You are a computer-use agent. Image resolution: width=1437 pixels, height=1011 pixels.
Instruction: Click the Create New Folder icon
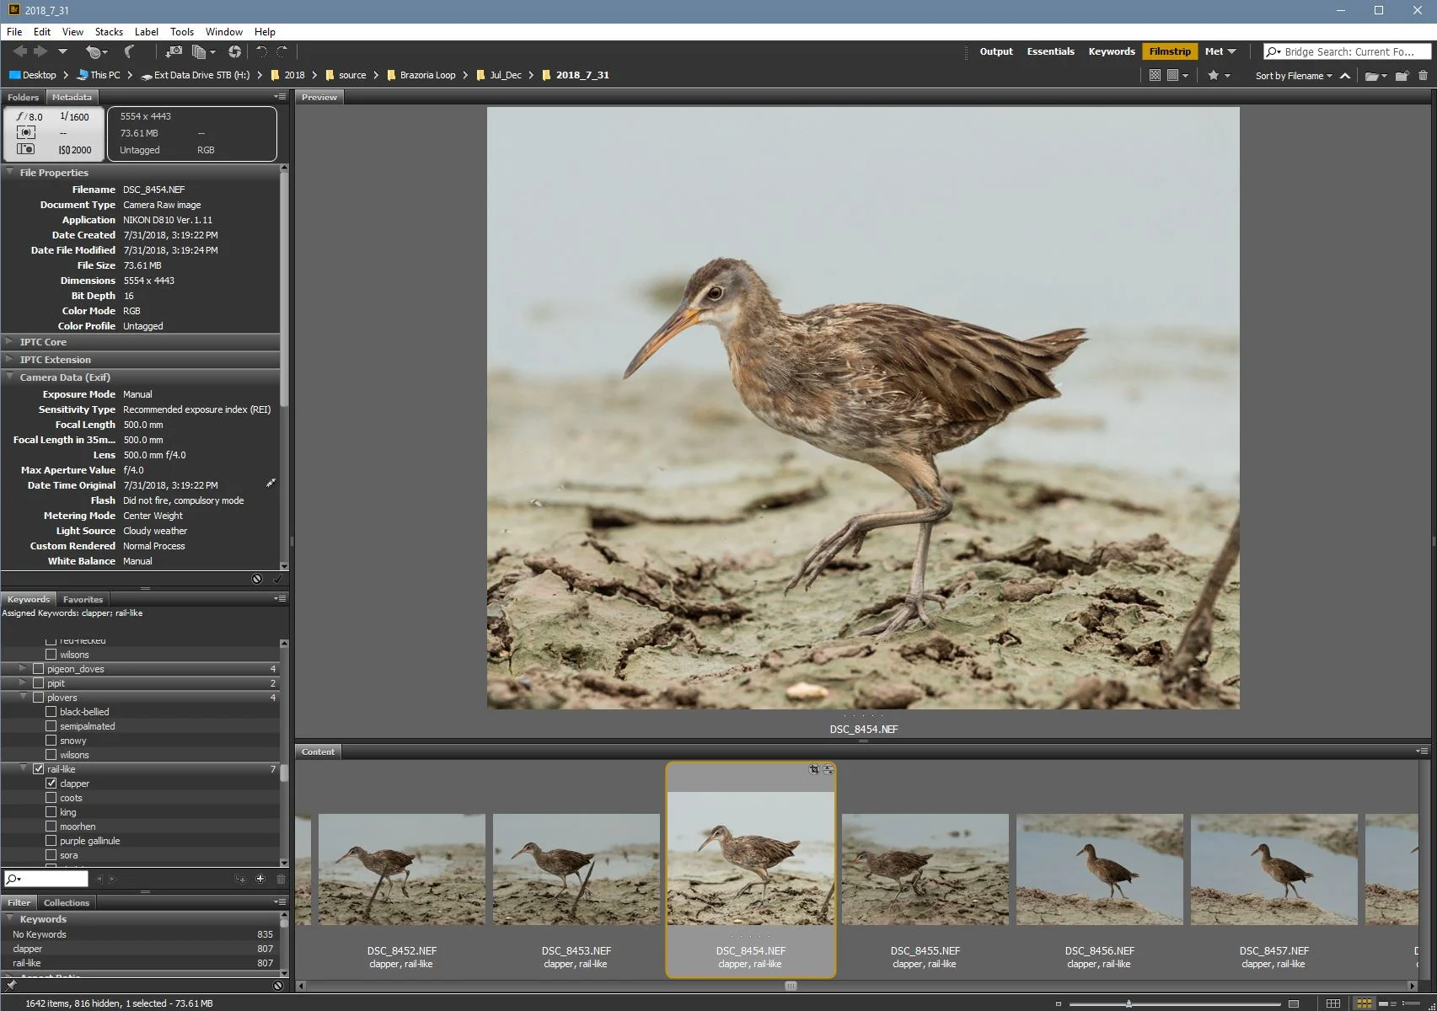1401,76
